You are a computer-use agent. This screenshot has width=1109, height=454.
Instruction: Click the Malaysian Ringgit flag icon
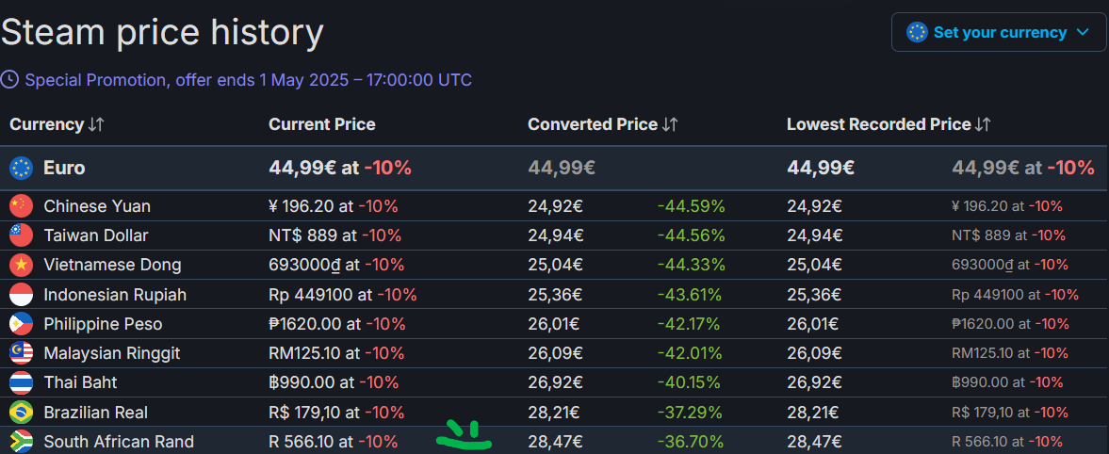pos(21,353)
